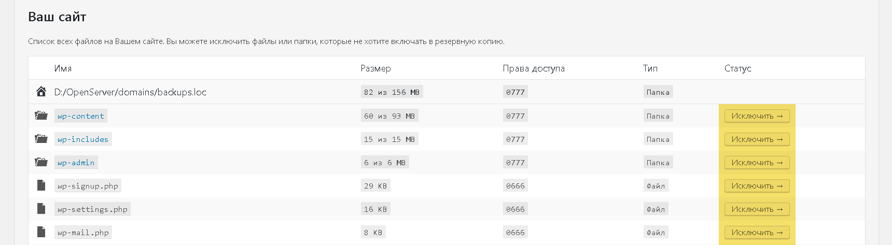The image size is (892, 245).
Task: Exclude wp-content from the backup
Action: [x=757, y=116]
